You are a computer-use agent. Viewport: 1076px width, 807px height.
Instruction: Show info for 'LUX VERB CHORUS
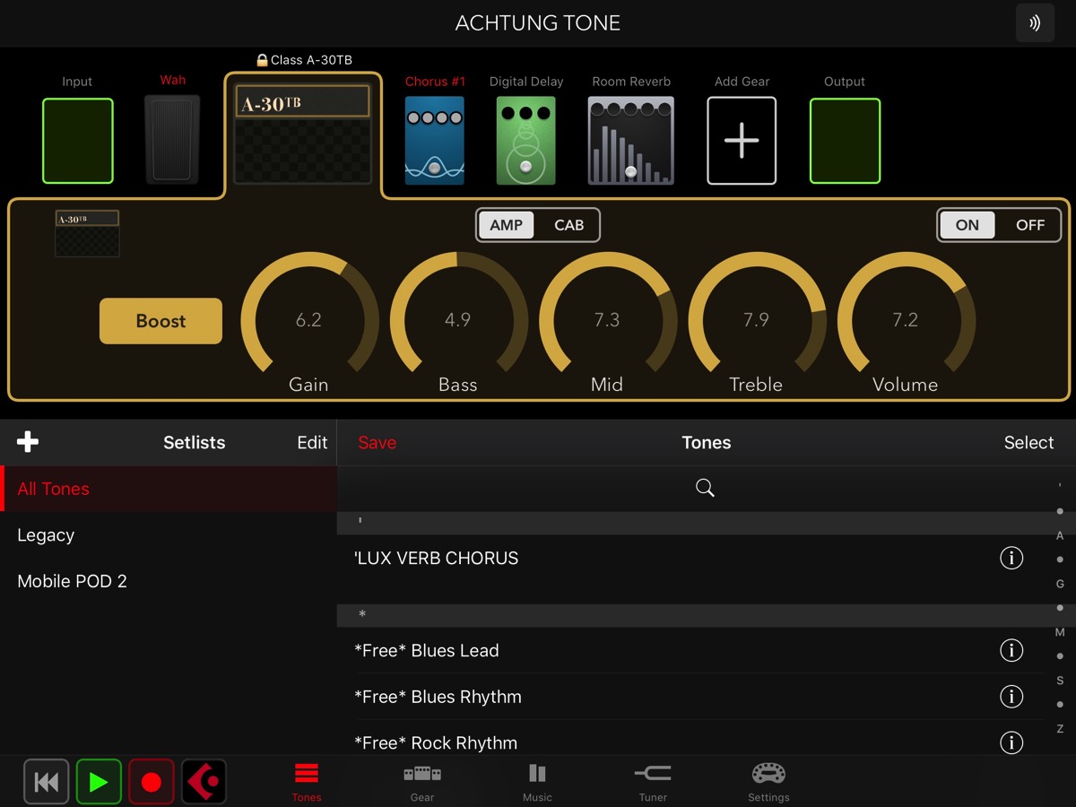pyautogui.click(x=1011, y=558)
